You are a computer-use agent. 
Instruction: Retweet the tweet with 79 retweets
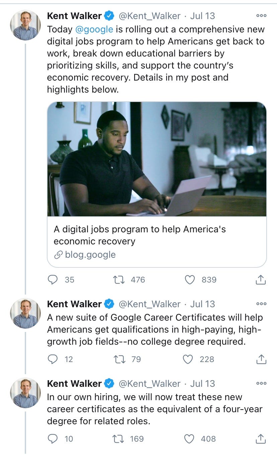coord(119,359)
